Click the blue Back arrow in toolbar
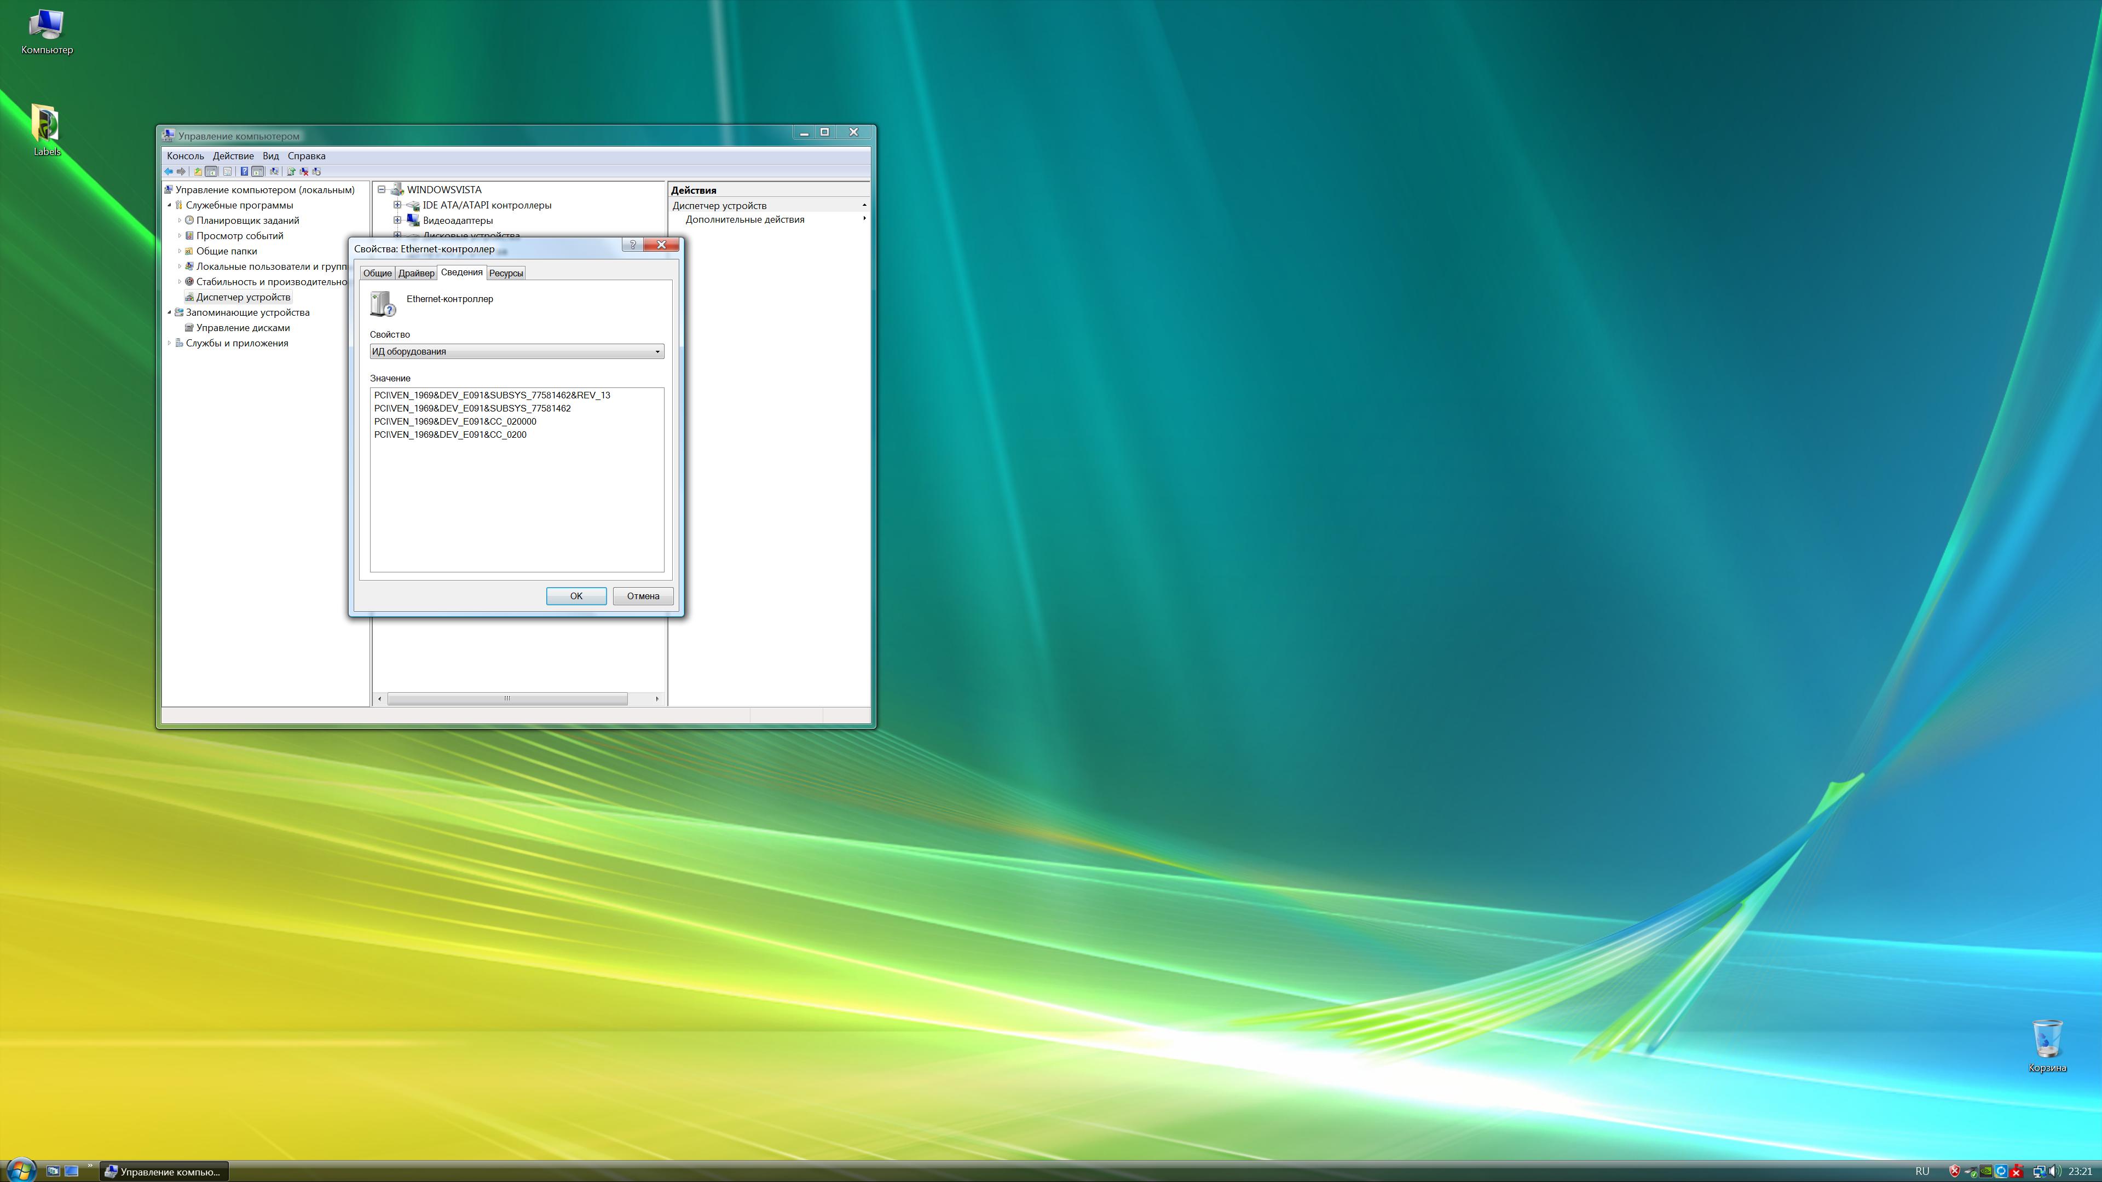The image size is (2102, 1182). click(x=169, y=171)
